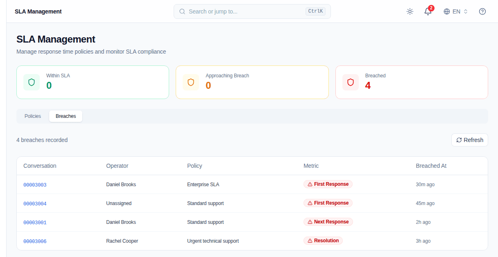Screen dimensions: 498x257
Task: Click the Breached At column header
Action: tap(431, 166)
